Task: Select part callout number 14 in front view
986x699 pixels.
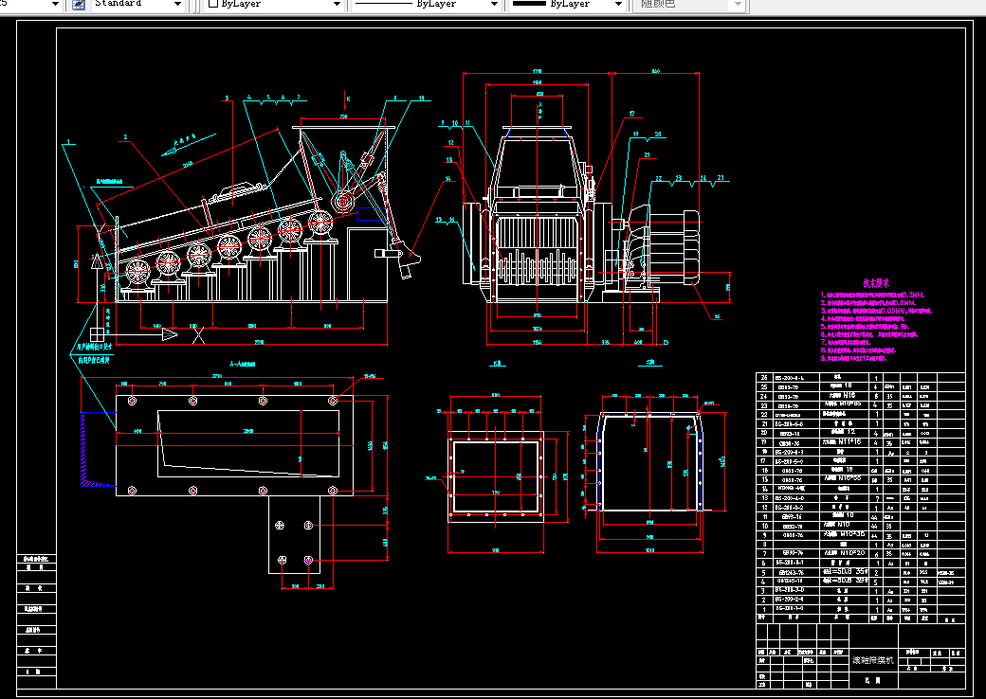Action: coord(447,179)
